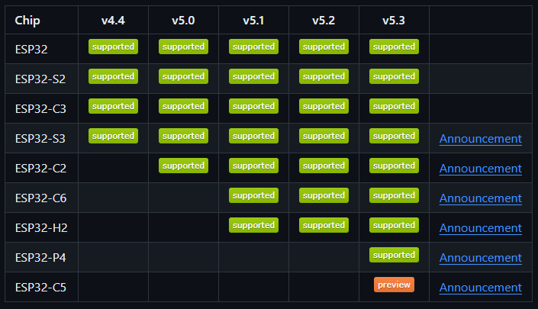Click the ESP32 v5.3 supported badge
This screenshot has height=309, width=538.
click(394, 47)
